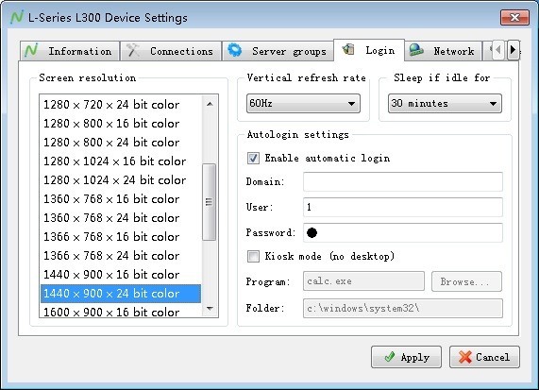Screen dimensions: 539x390
Task: Click the right arrow to show more tabs
Action: coord(513,50)
